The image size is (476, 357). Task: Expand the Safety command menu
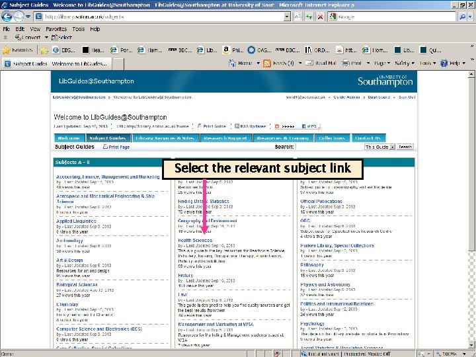tap(405, 63)
